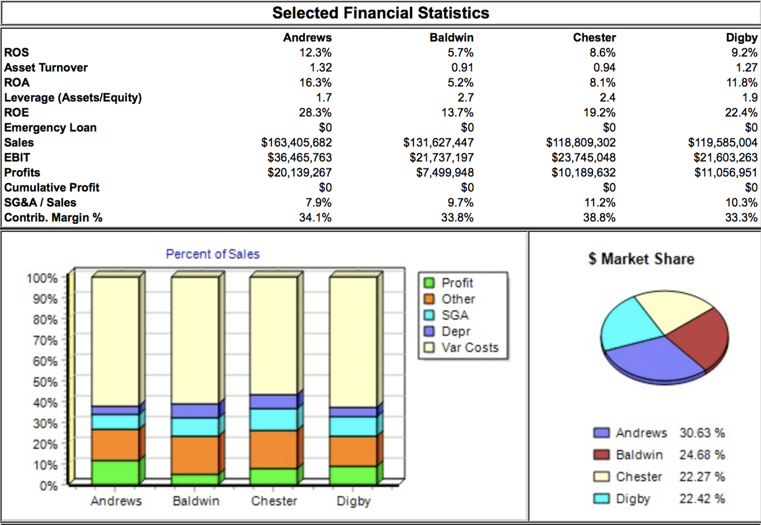The height and width of the screenshot is (525, 761).
Task: Click Baldwin Leverage value 2.7
Action: click(466, 98)
